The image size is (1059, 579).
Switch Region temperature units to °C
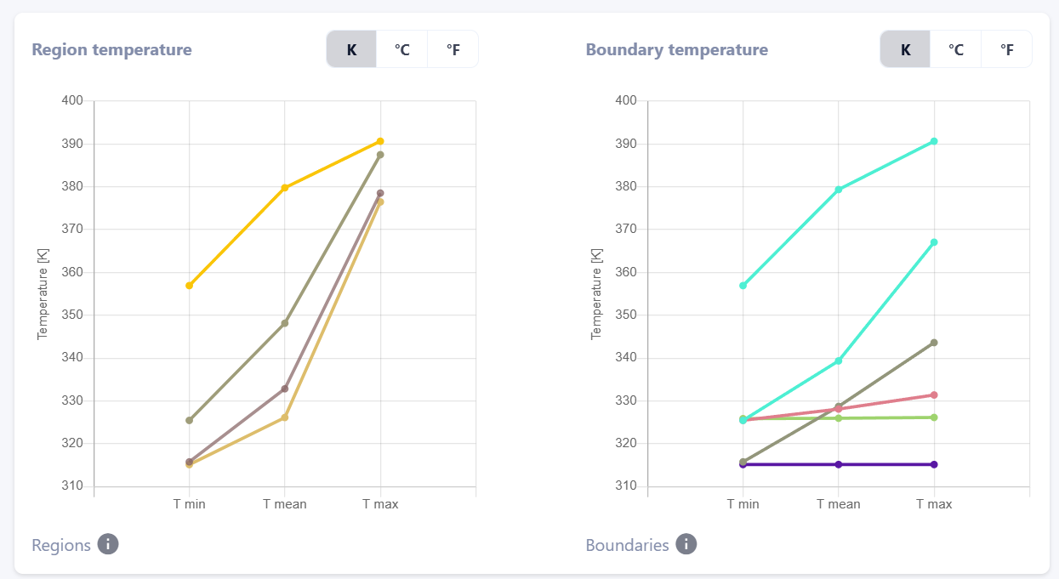coord(401,49)
